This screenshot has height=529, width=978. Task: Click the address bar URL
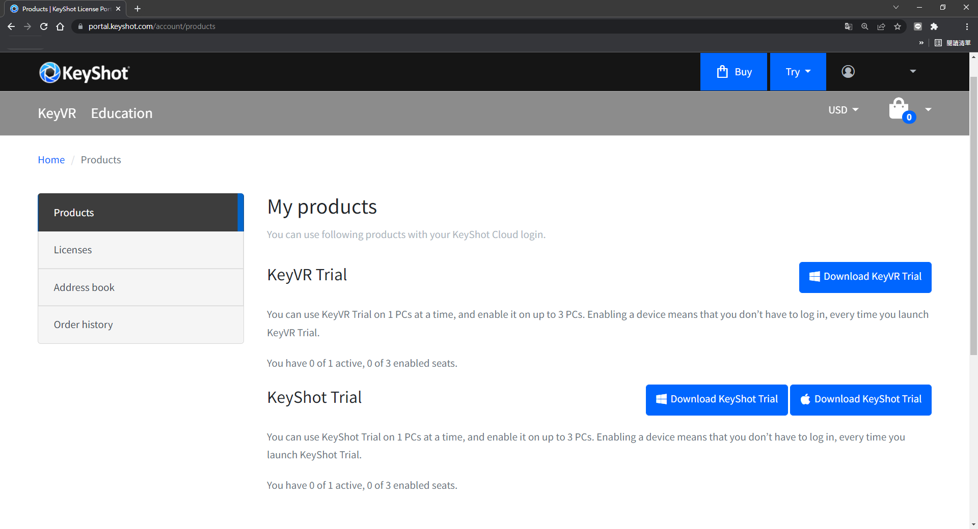[152, 26]
